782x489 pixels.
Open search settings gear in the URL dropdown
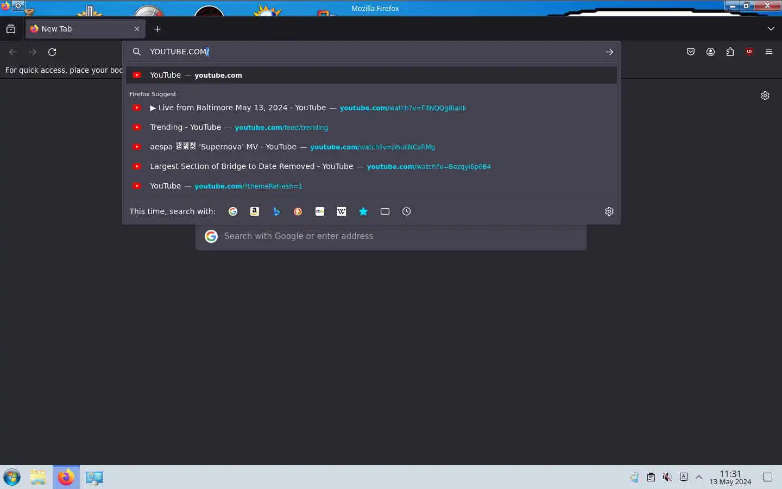(609, 211)
